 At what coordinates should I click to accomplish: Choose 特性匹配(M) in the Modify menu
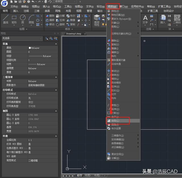click(x=123, y=15)
